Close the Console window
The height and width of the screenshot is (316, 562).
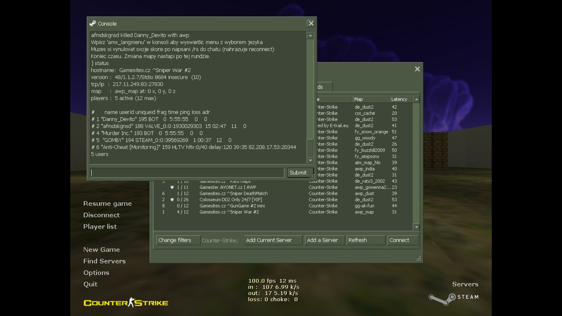[311, 24]
